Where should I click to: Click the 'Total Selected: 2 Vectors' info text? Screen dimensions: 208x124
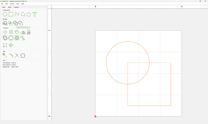point(9,63)
